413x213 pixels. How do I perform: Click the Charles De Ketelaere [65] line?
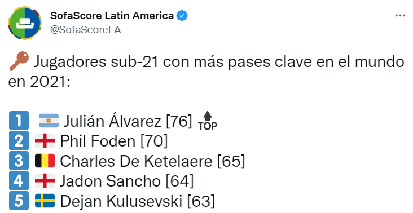point(152,161)
